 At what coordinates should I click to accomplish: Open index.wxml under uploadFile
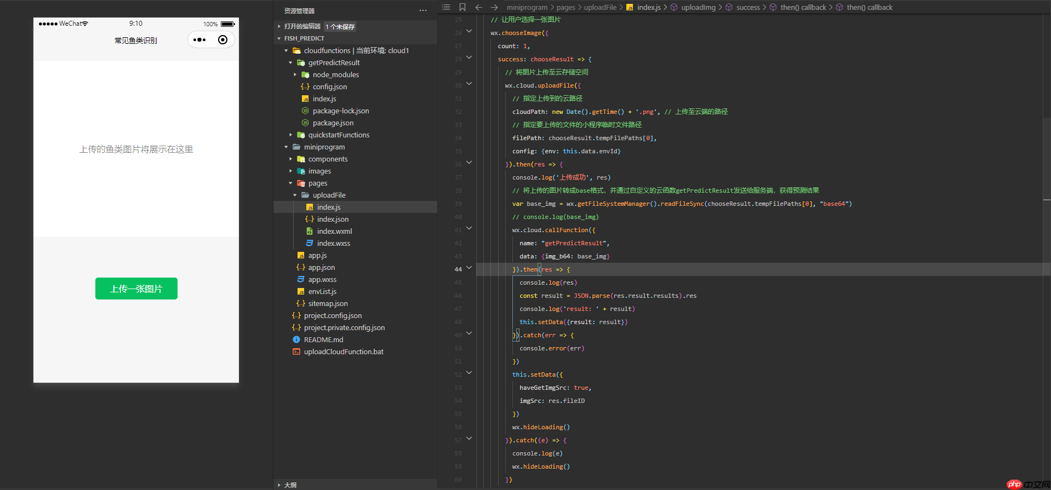tap(334, 231)
